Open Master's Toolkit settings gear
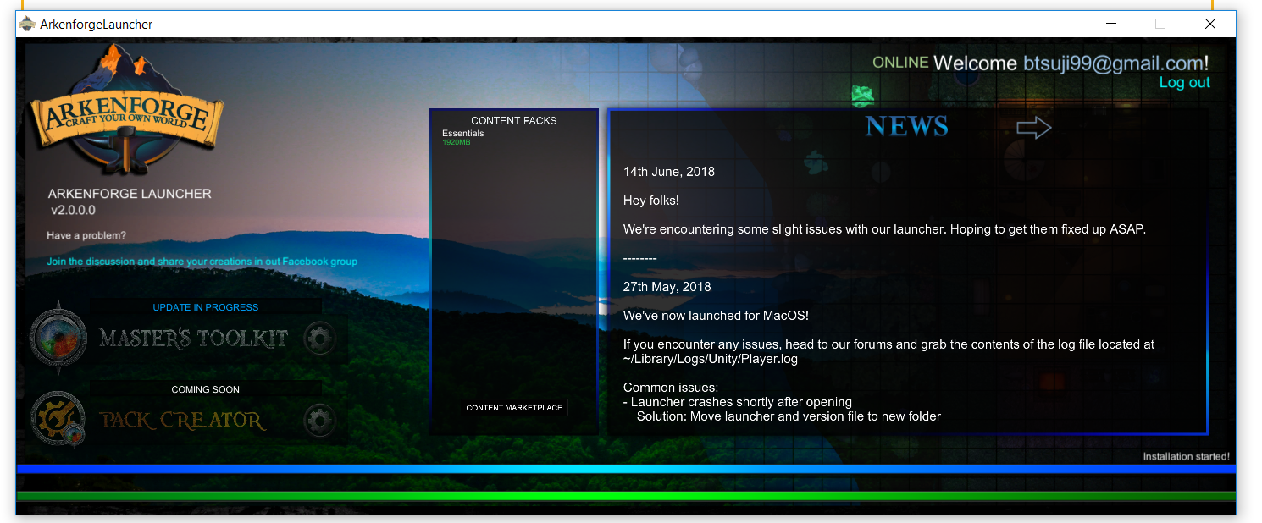This screenshot has width=1262, height=523. click(319, 339)
